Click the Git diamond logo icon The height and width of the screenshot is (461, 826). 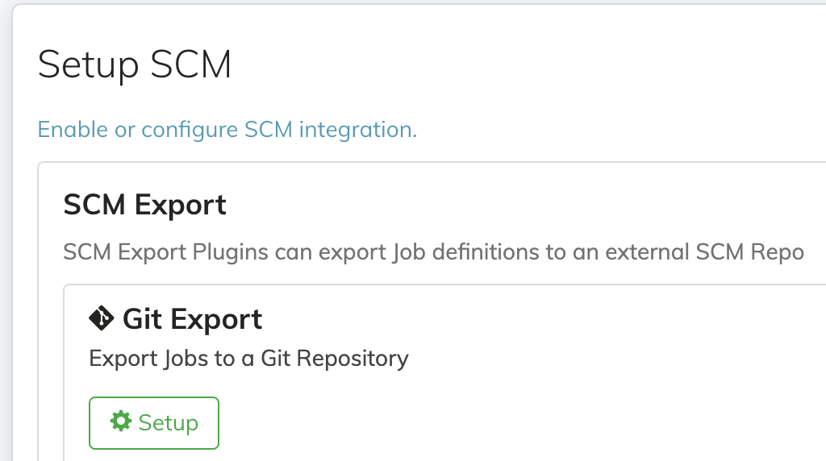[101, 318]
